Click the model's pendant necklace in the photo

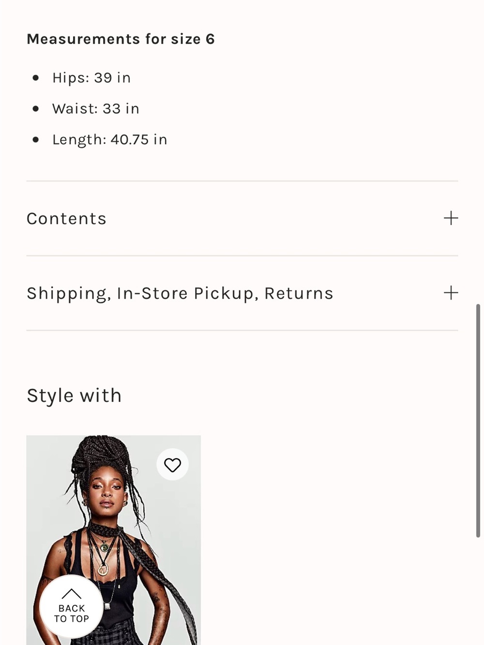click(103, 569)
